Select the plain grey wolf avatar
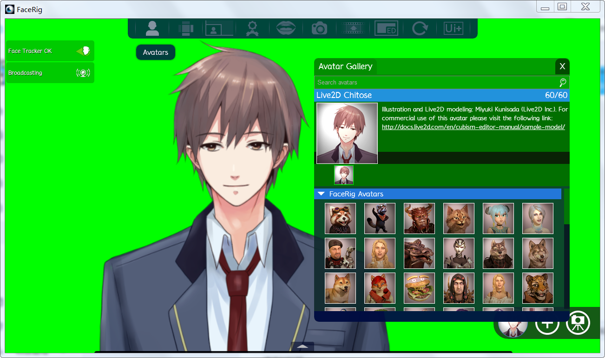 [538, 253]
